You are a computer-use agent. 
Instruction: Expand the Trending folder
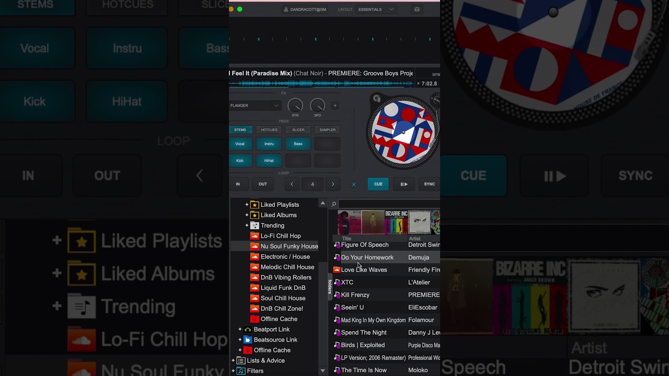click(247, 226)
